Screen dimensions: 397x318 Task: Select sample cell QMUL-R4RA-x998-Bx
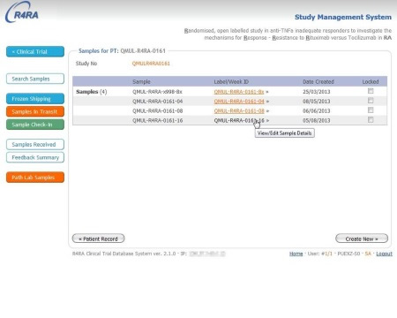(157, 92)
